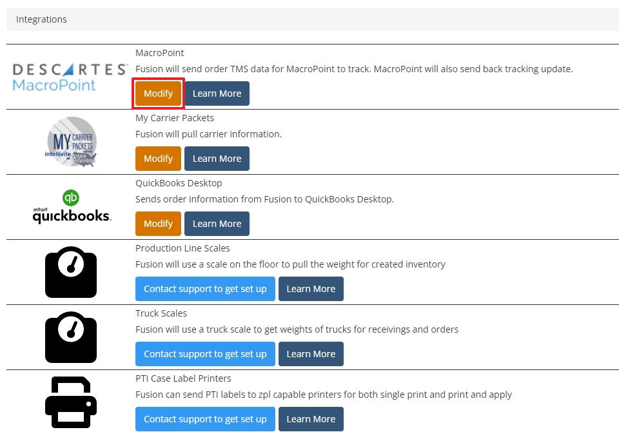
Task: Click the Truck Scales scale icon
Action: tap(71, 337)
